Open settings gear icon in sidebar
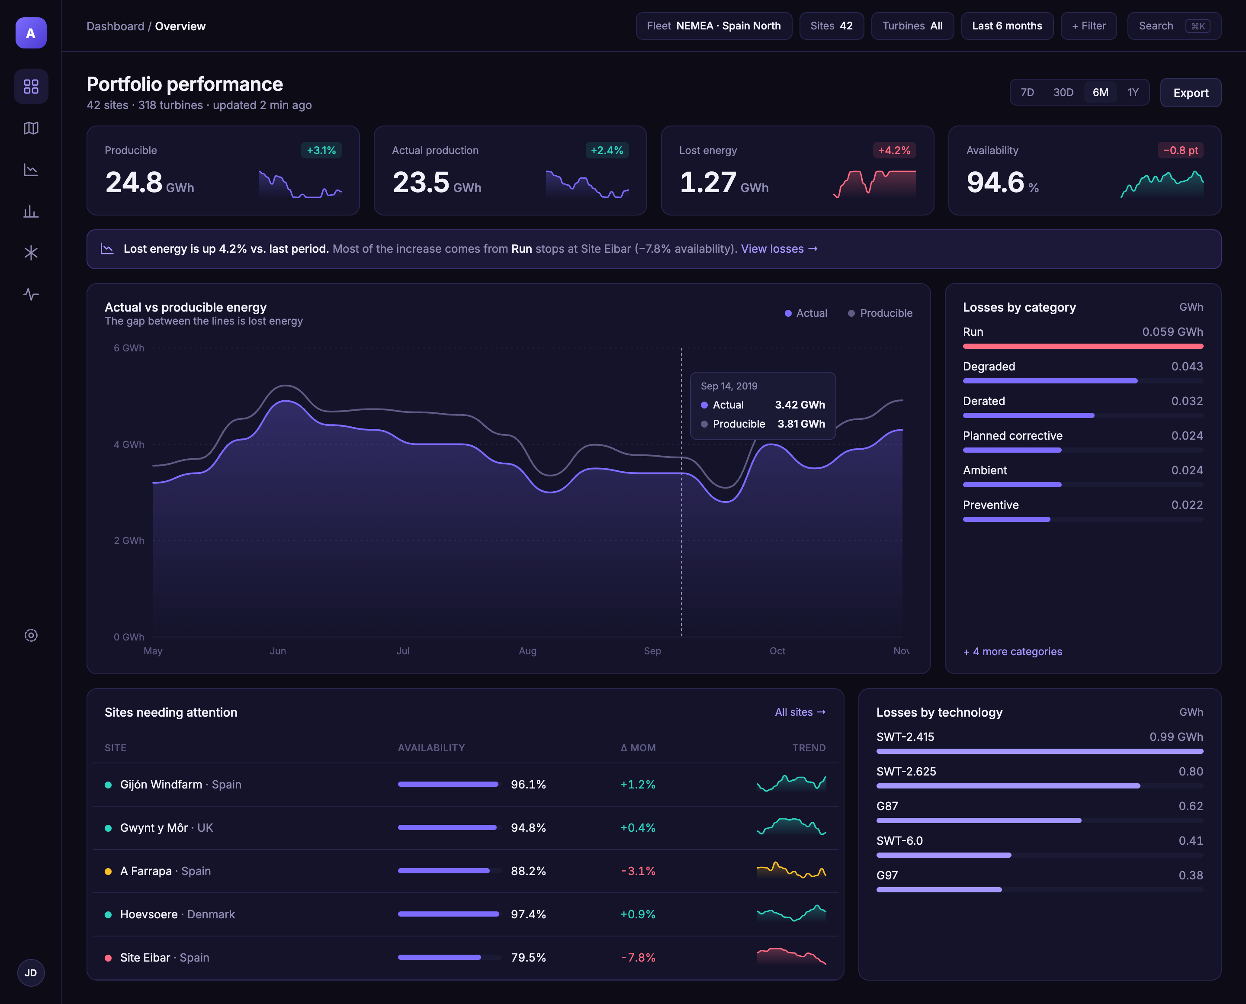1246x1004 pixels. (31, 636)
